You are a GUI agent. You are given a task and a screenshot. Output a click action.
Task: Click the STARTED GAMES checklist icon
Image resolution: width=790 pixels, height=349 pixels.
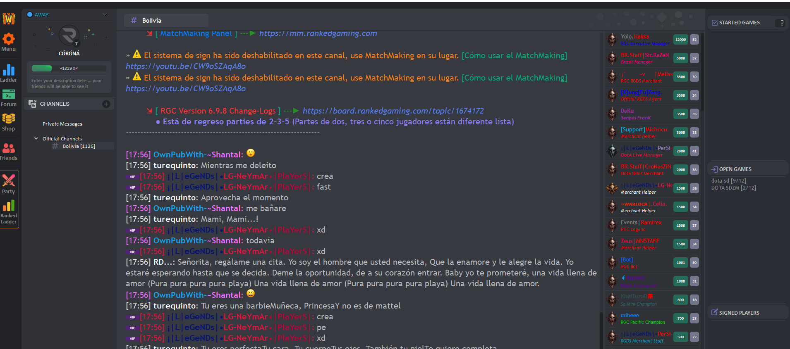pyautogui.click(x=714, y=23)
